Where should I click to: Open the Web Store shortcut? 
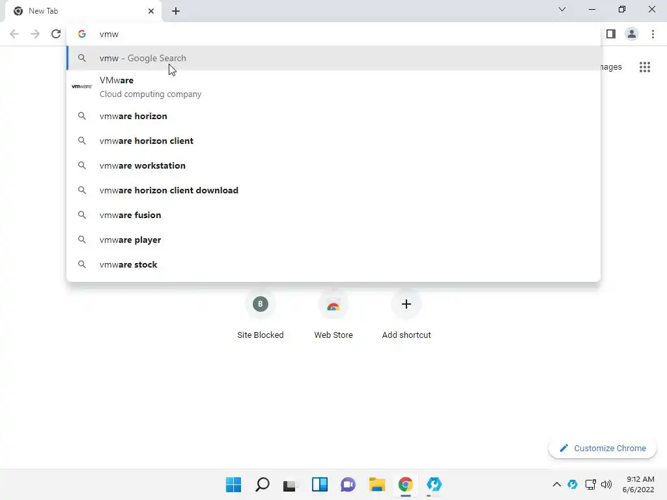[x=333, y=314]
